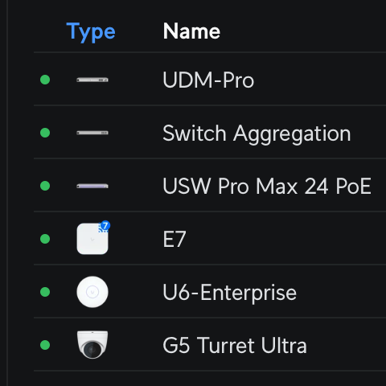Click the Switch Aggregation device icon
This screenshot has width=386, height=386.
click(92, 133)
